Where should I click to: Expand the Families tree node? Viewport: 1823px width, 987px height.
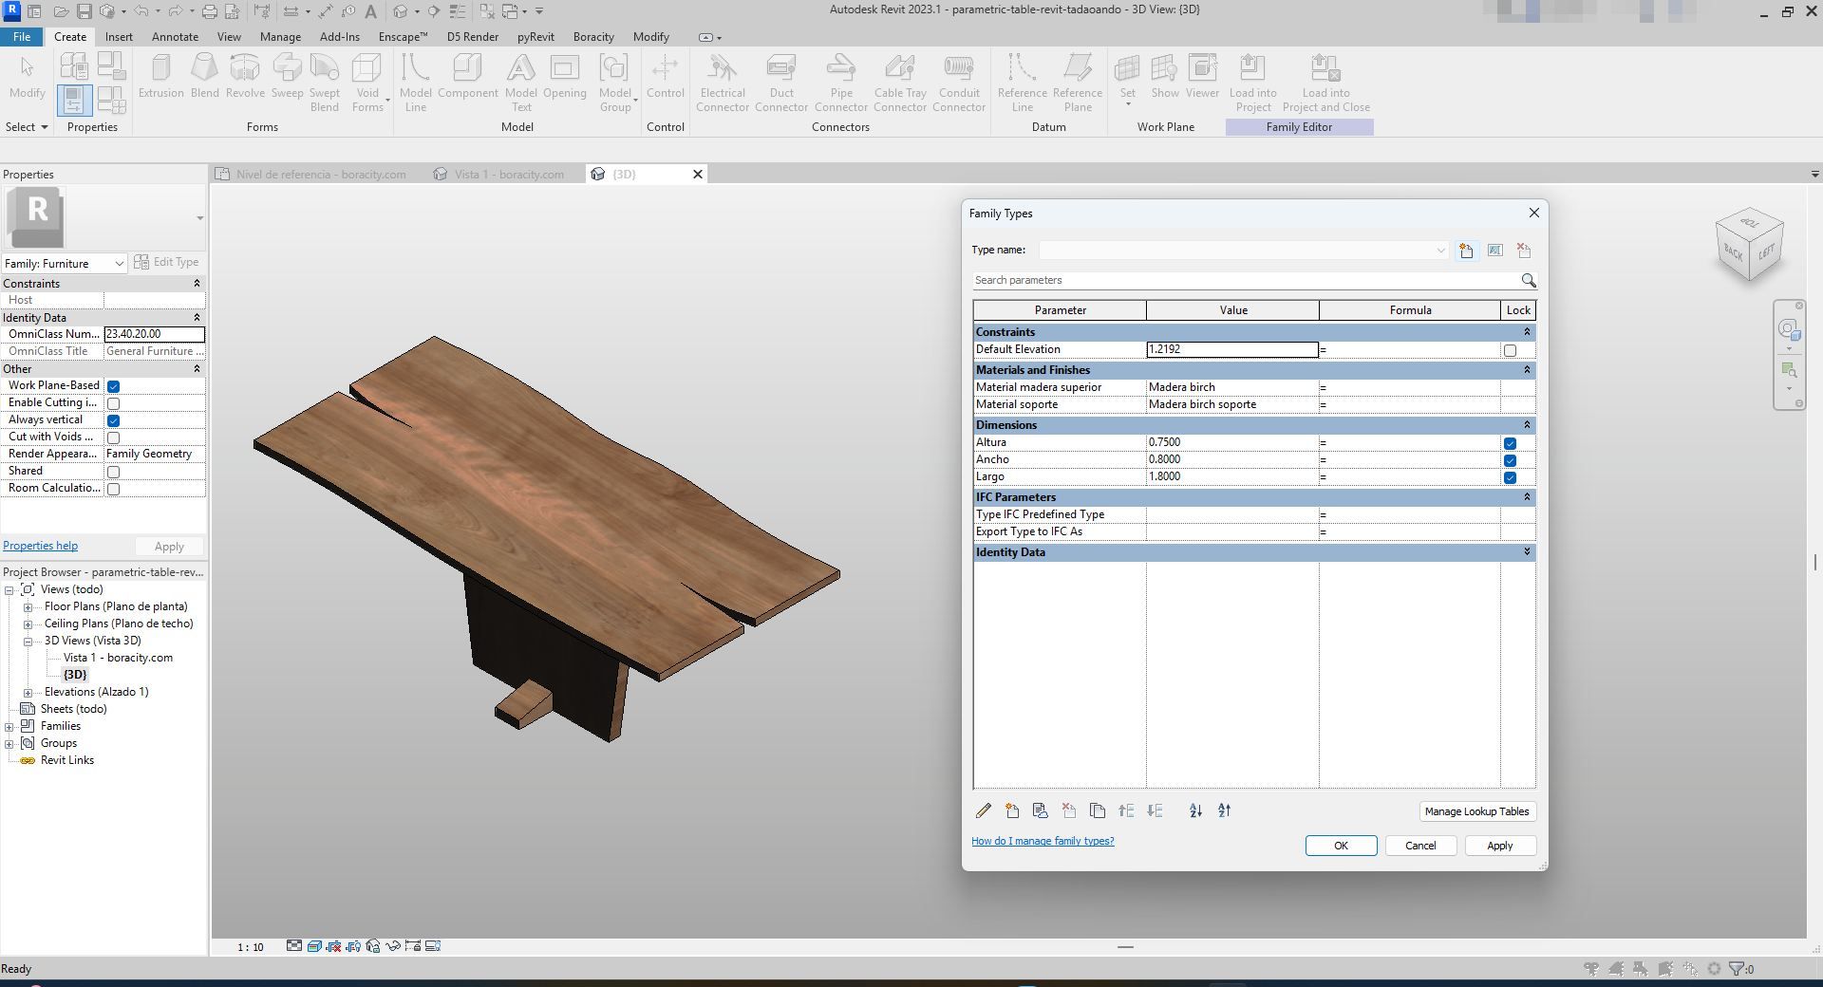point(9,727)
